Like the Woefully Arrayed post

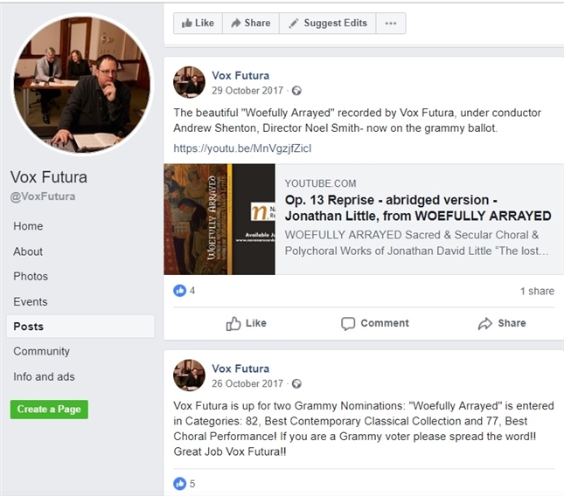[246, 323]
